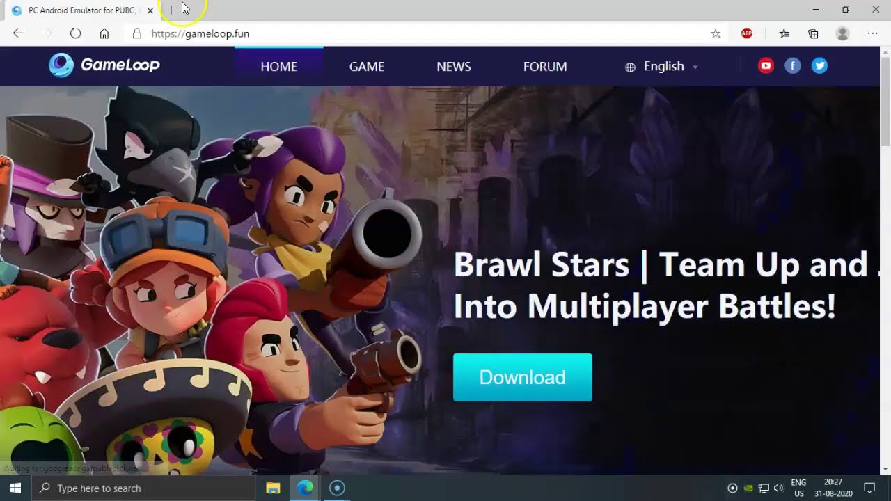This screenshot has width=891, height=501.
Task: Click the gameloop.fun address bar
Action: pos(418,33)
